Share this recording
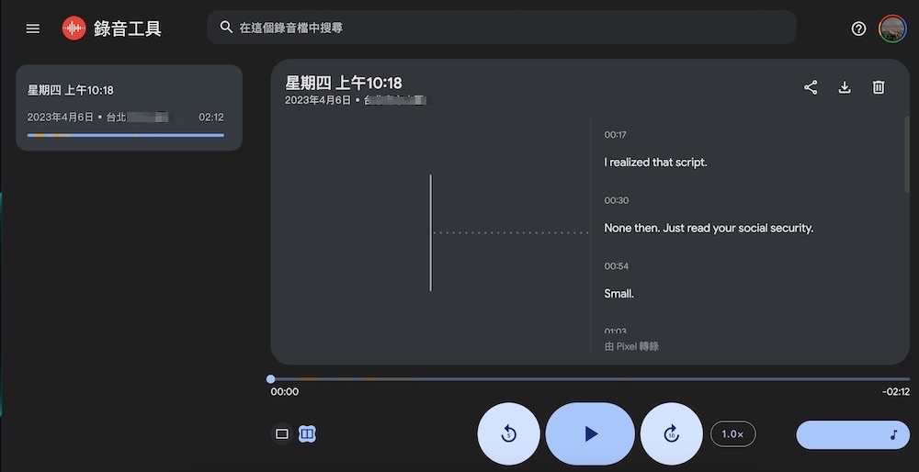This screenshot has width=919, height=472. tap(811, 87)
